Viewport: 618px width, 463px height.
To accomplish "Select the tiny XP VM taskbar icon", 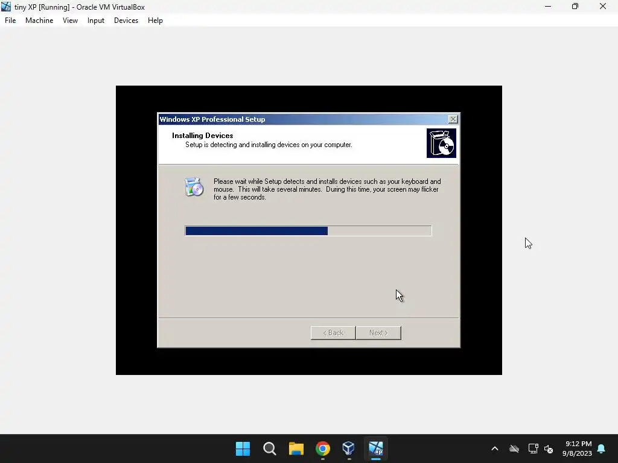I will point(375,449).
